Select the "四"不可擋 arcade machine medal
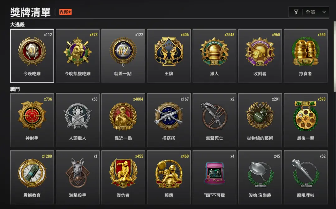Screen dimensions: 336x209 click(214, 177)
